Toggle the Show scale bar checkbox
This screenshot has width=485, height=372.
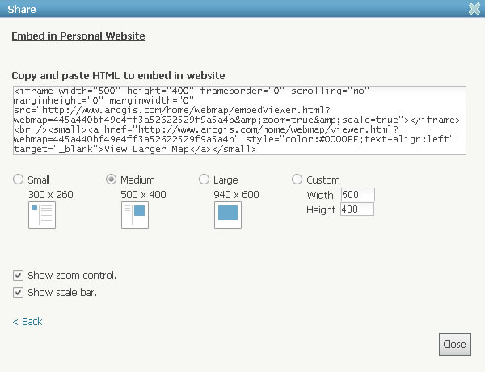(19, 292)
